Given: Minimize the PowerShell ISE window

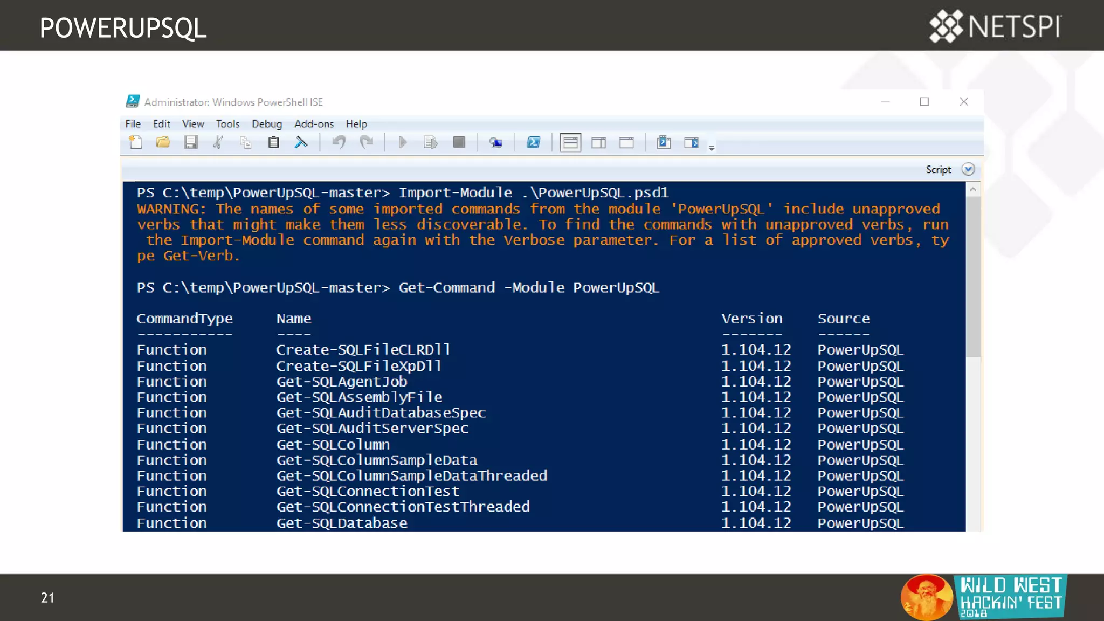Looking at the screenshot, I should (885, 101).
